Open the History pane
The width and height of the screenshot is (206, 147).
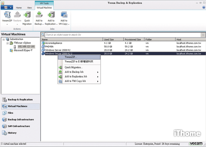(x=12, y=133)
